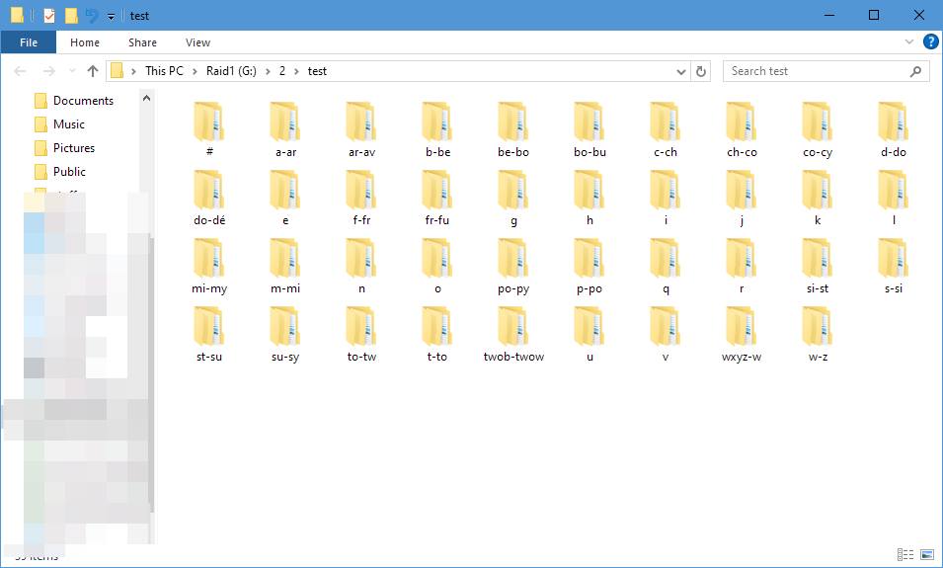
Task: Select the 'po-py' folder
Action: [x=513, y=266]
